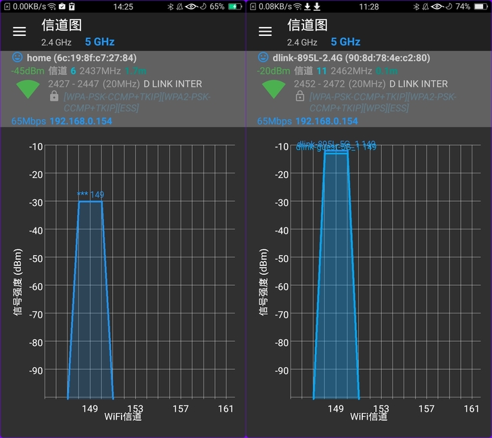Image resolution: width=492 pixels, height=438 pixels.
Task: Tap 11:28 clock in right status bar
Action: pyautogui.click(x=369, y=7)
